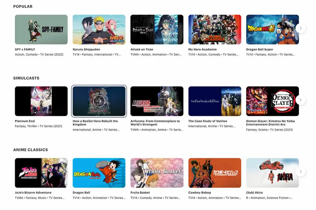
Task: Click JoJo's Bizarre Adventure title link
Action: (x=33, y=192)
